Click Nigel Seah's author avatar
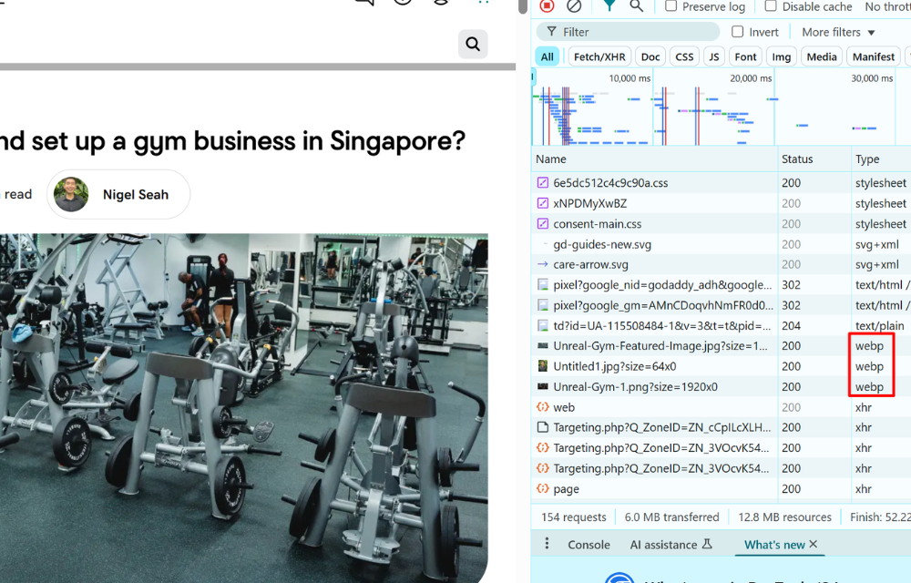Screen dimensions: 911x583 tap(71, 194)
